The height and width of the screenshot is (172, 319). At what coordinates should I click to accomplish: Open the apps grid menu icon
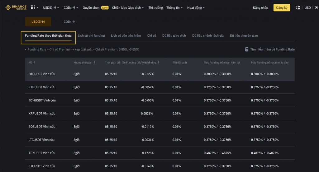(x=32, y=7)
